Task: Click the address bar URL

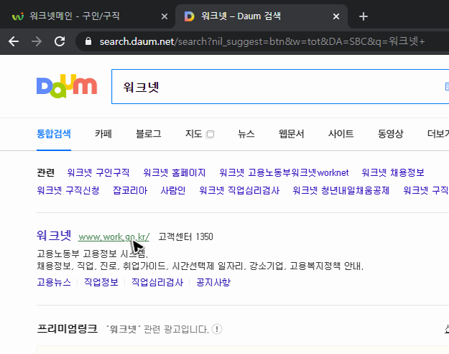Action: point(262,41)
